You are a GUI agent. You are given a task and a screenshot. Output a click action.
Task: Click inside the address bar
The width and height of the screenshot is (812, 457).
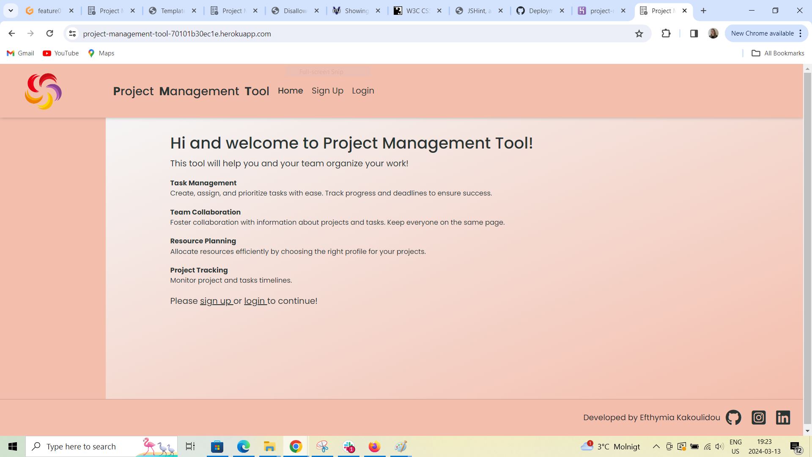tap(296, 33)
